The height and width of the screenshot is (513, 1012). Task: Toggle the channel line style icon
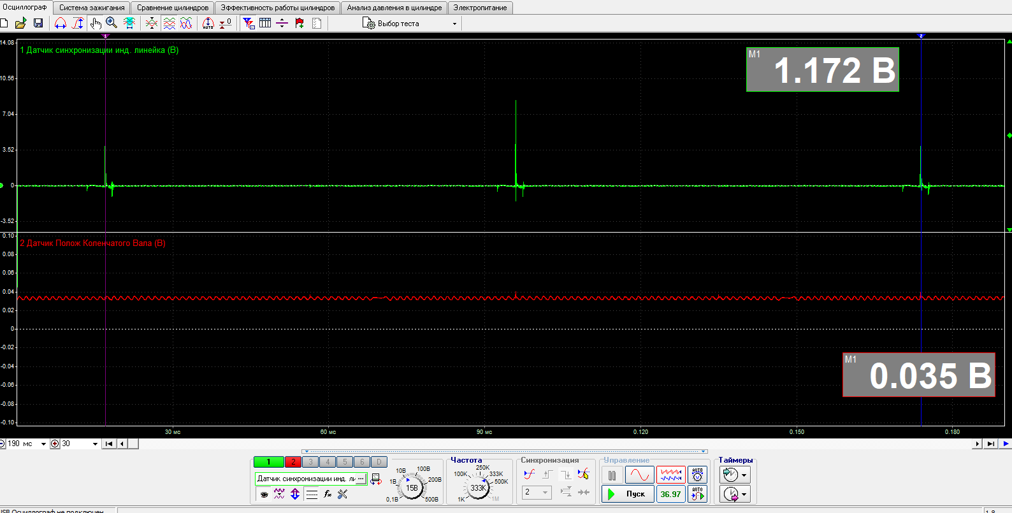[x=312, y=494]
